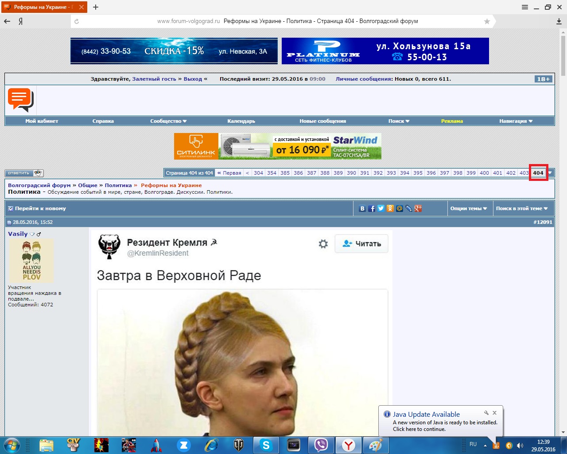Open Поиск в этой теме dropdown
Screen dimensions: 567x454
[522, 208]
